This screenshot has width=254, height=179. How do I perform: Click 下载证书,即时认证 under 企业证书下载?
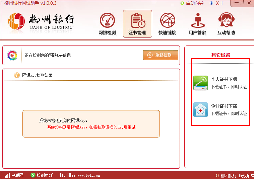pyautogui.click(x=229, y=113)
